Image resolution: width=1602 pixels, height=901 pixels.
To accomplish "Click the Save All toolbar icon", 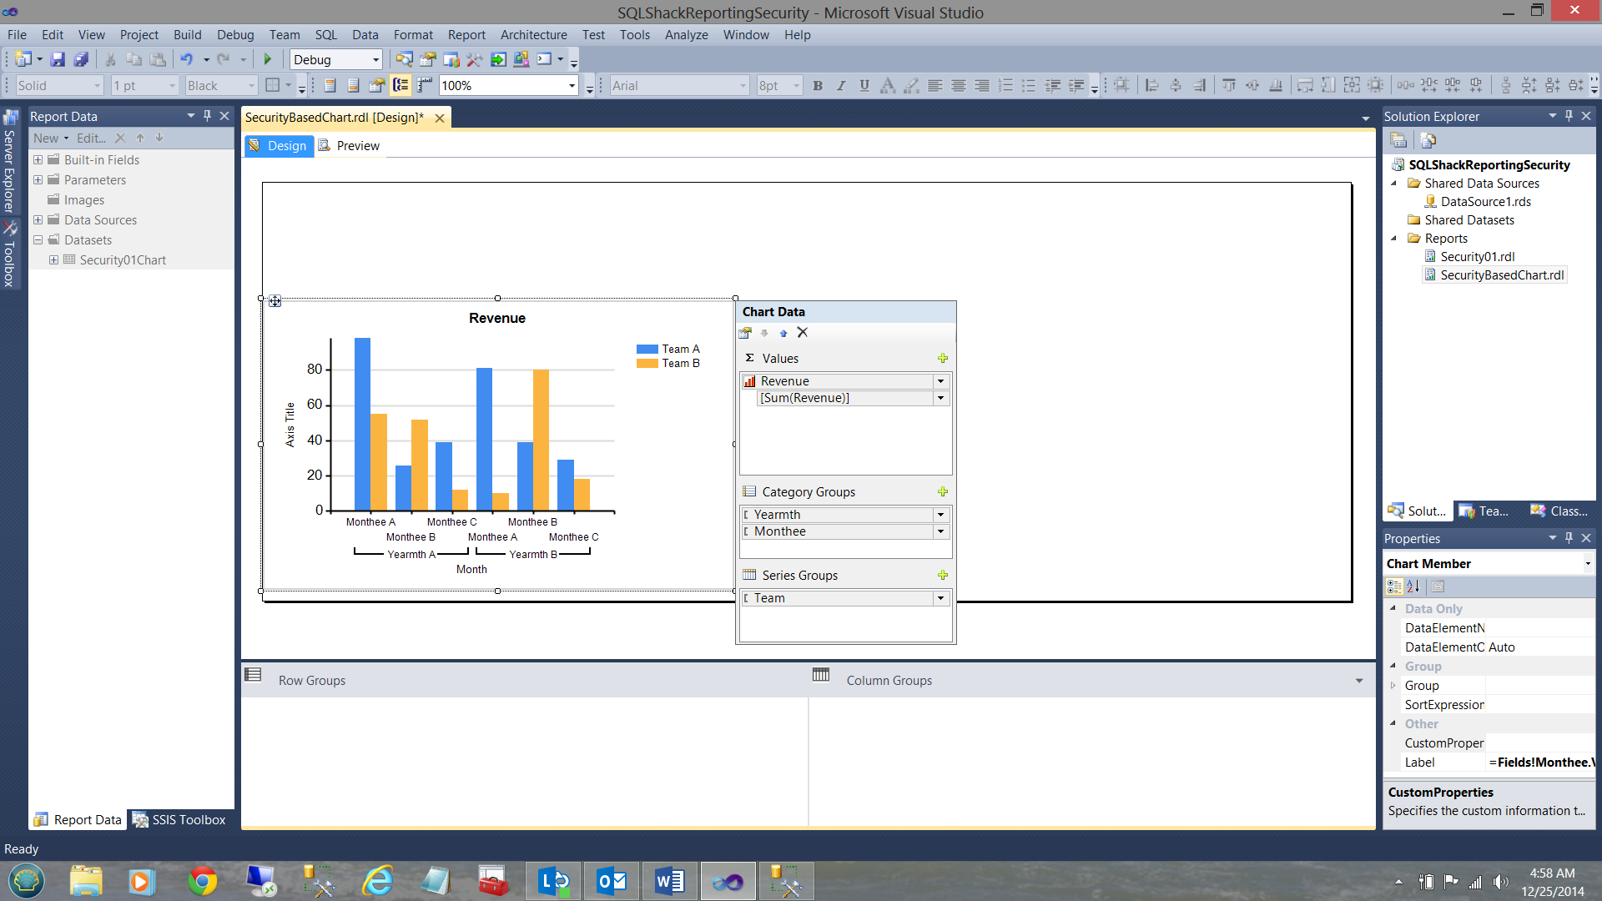I will tap(81, 59).
